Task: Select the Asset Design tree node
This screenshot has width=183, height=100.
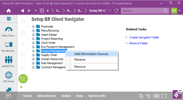Action: [49, 35]
